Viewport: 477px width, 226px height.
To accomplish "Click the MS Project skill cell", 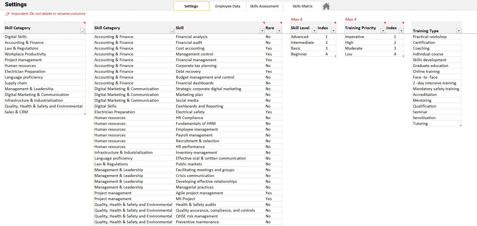I will click(220, 199).
